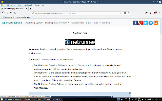
Task: Open the Help menu
Action: tap(43, 5)
